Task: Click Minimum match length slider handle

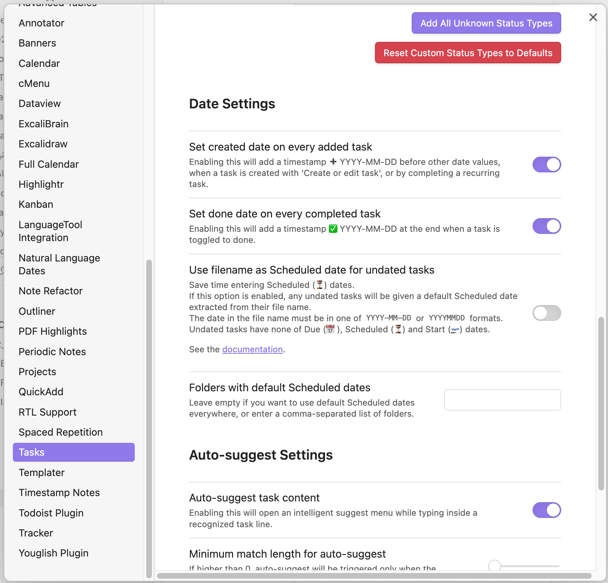Action: (495, 566)
